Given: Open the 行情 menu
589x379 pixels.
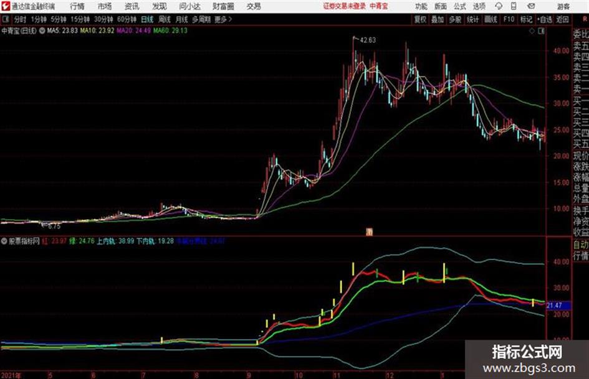Looking at the screenshot, I should (x=77, y=6).
